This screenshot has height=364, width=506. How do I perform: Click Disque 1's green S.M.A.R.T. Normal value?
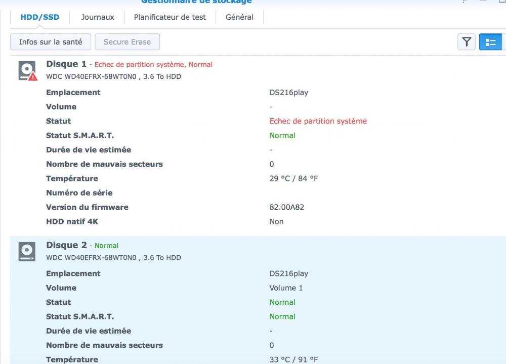(282, 135)
